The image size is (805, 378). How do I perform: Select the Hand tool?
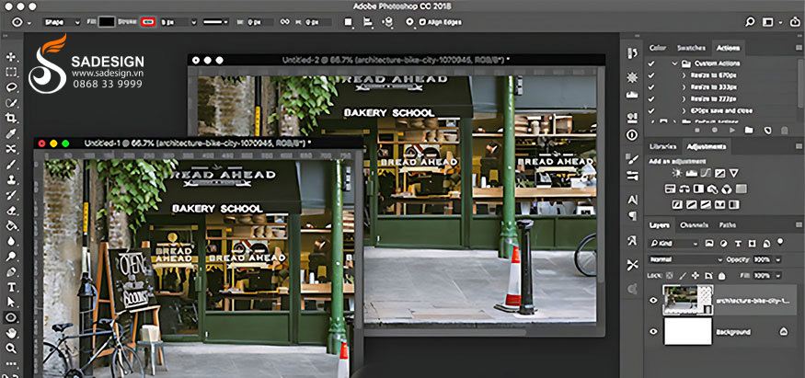[11, 333]
